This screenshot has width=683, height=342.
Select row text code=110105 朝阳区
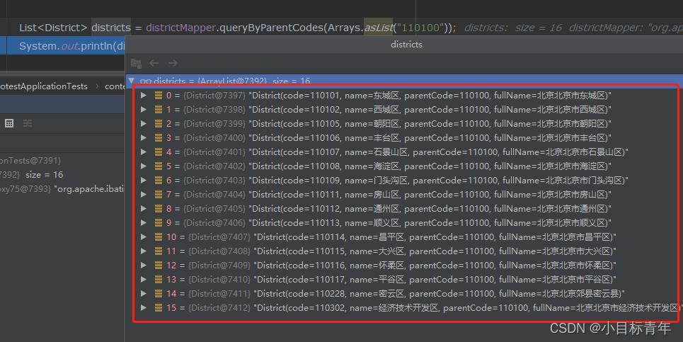430,123
